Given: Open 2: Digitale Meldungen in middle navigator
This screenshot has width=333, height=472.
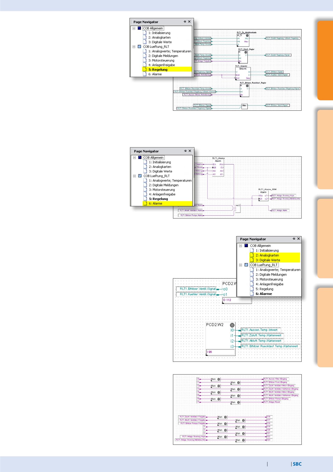Looking at the screenshot, I should [x=164, y=185].
